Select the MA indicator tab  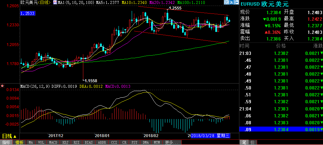tap(31, 142)
